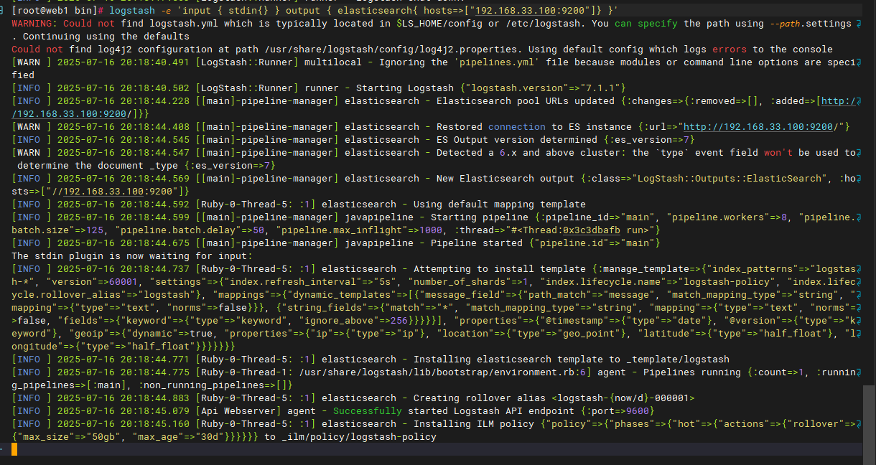Click timestamp 20:18:45.160
Screen dimensions: 876x465
[155, 424]
